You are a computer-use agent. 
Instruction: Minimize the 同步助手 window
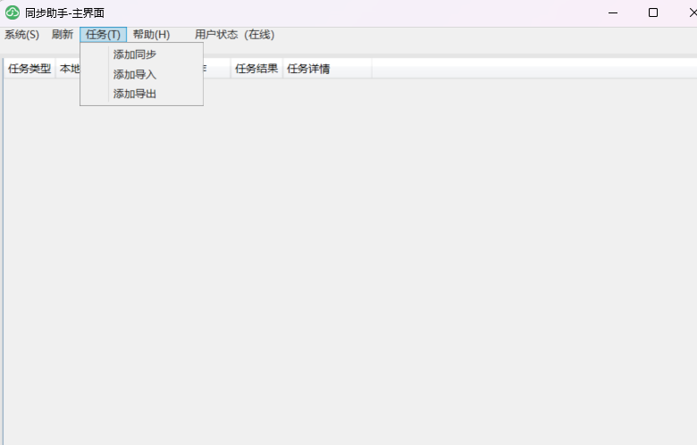[613, 12]
